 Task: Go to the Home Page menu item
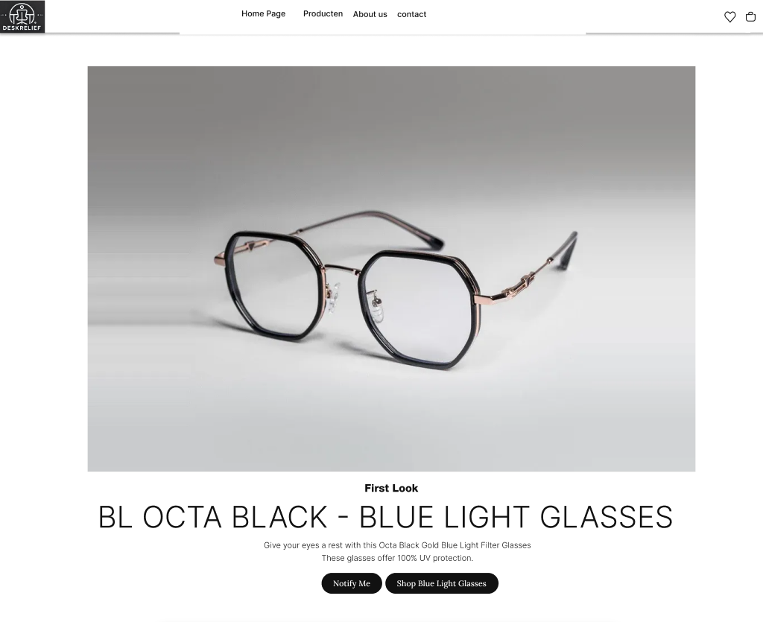click(263, 13)
